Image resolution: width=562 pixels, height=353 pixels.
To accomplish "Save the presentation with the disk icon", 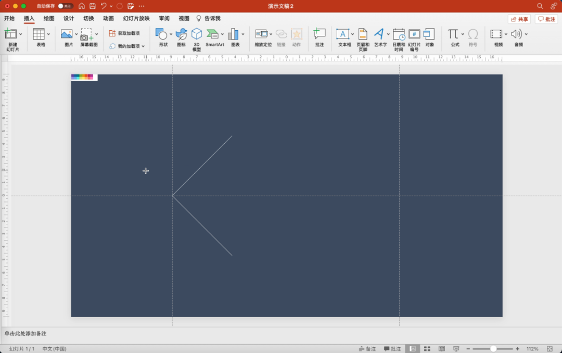I will 93,6.
